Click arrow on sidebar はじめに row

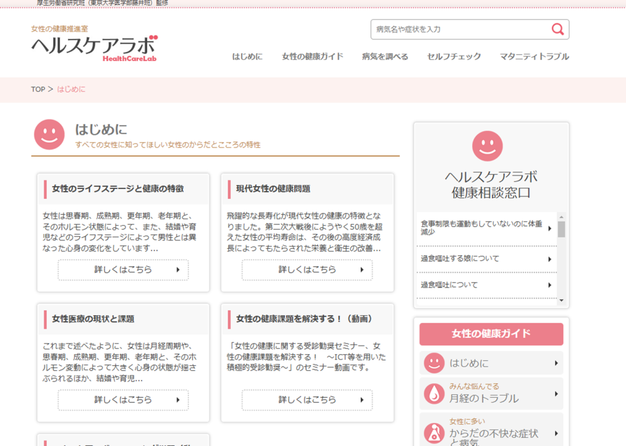tap(556, 363)
